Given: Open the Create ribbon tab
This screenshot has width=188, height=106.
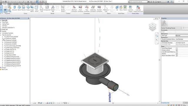Looking at the screenshot, I should (5, 4).
